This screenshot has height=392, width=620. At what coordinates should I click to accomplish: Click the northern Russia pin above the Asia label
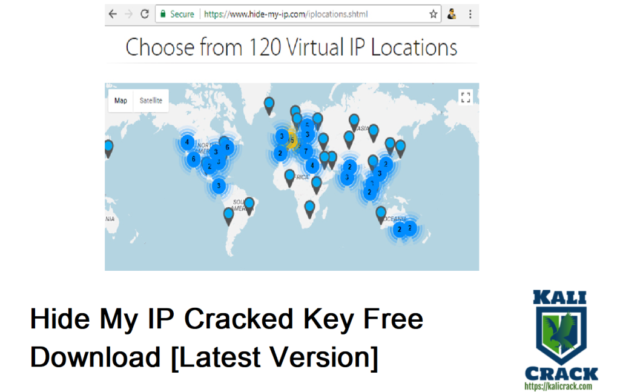pyautogui.click(x=354, y=123)
